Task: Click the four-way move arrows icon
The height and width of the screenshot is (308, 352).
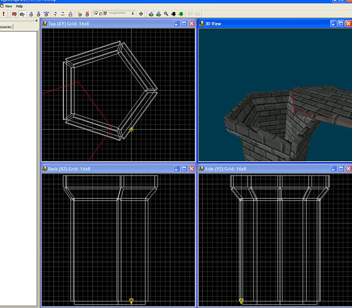Action: [141, 14]
